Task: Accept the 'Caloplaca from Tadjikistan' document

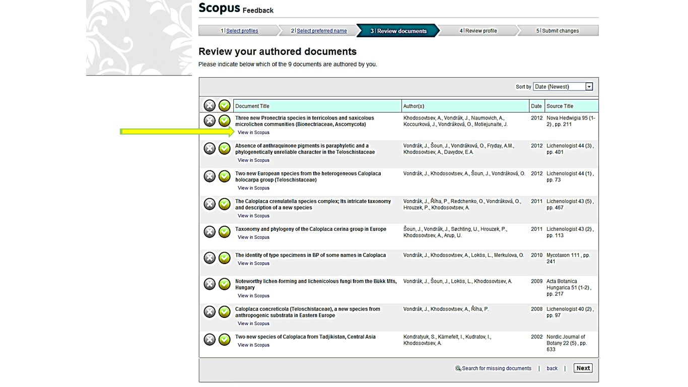Action: (x=225, y=340)
